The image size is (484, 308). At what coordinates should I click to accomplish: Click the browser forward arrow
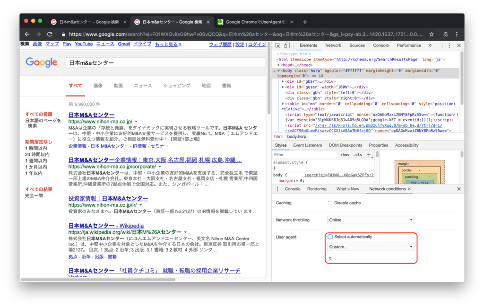(38, 34)
